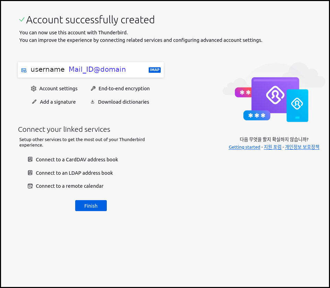Open Account settings
The image size is (330, 288).
(54, 89)
